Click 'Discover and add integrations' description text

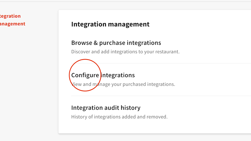point(125,52)
